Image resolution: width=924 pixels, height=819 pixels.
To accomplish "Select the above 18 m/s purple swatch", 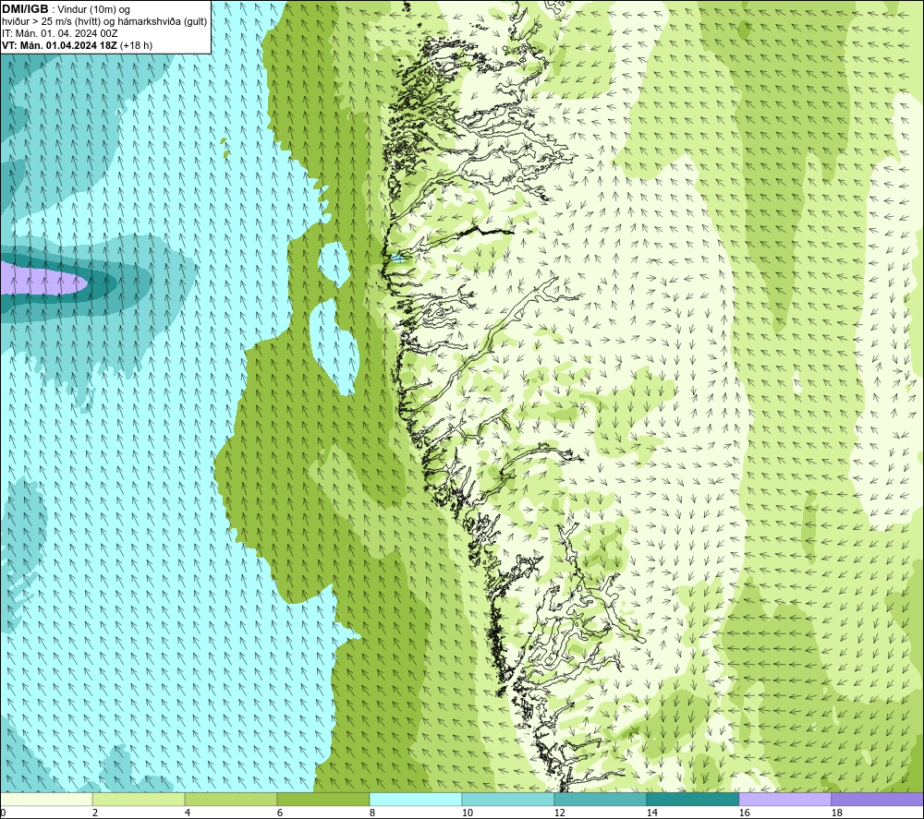I will point(877,799).
